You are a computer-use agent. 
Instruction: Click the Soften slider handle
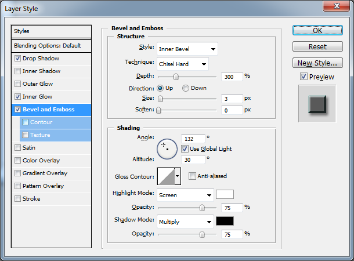tap(158, 110)
